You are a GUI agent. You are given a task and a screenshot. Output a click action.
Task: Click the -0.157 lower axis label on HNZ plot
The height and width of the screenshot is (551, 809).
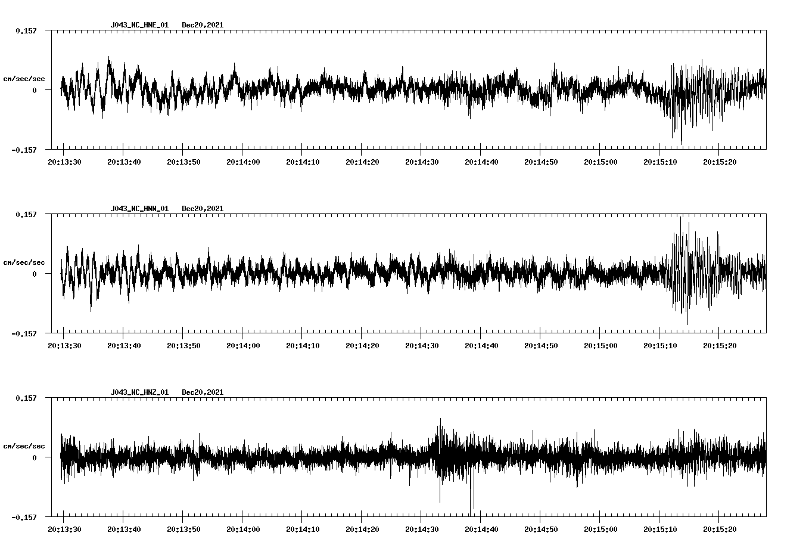point(24,517)
